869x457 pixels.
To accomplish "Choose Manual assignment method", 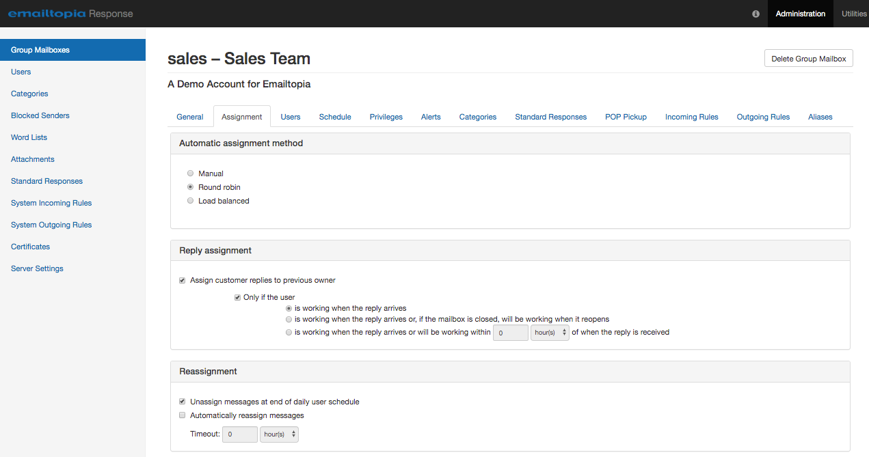I will coord(190,174).
